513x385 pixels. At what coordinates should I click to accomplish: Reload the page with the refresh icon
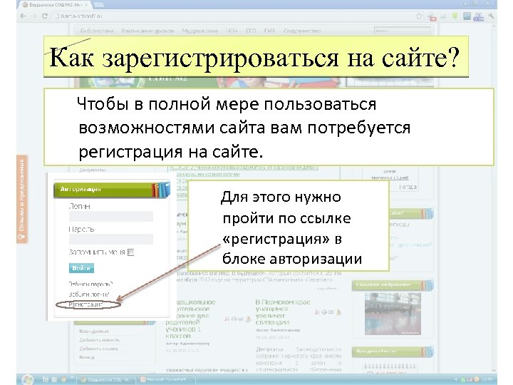coord(45,16)
